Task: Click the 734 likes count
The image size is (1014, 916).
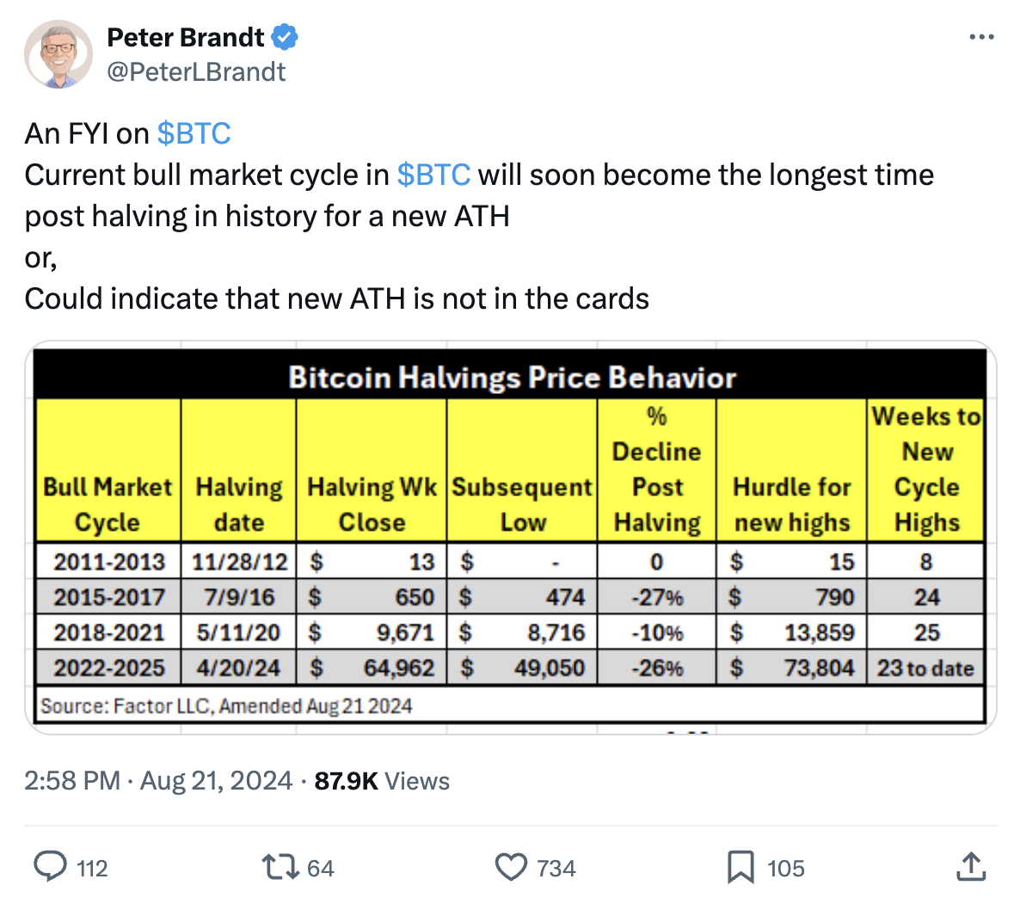Action: coord(556,869)
